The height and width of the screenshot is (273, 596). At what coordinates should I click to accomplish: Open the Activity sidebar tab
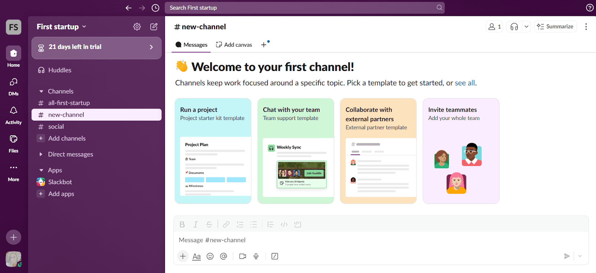13,115
